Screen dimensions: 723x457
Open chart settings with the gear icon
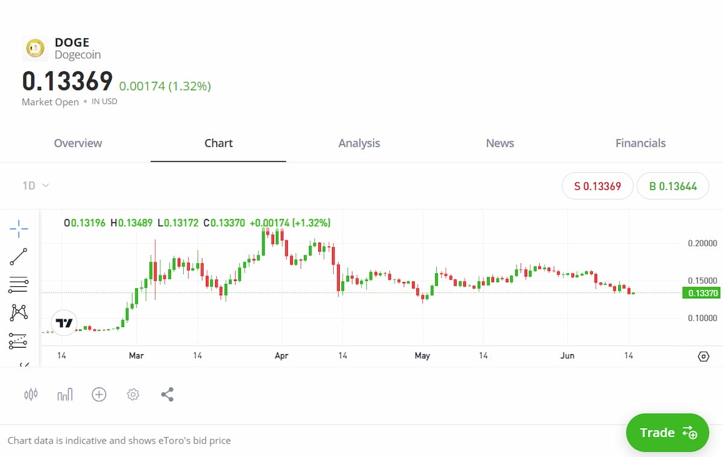pos(133,394)
